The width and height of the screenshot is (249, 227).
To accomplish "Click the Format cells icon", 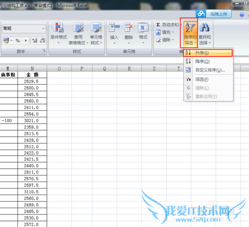I will [143, 27].
